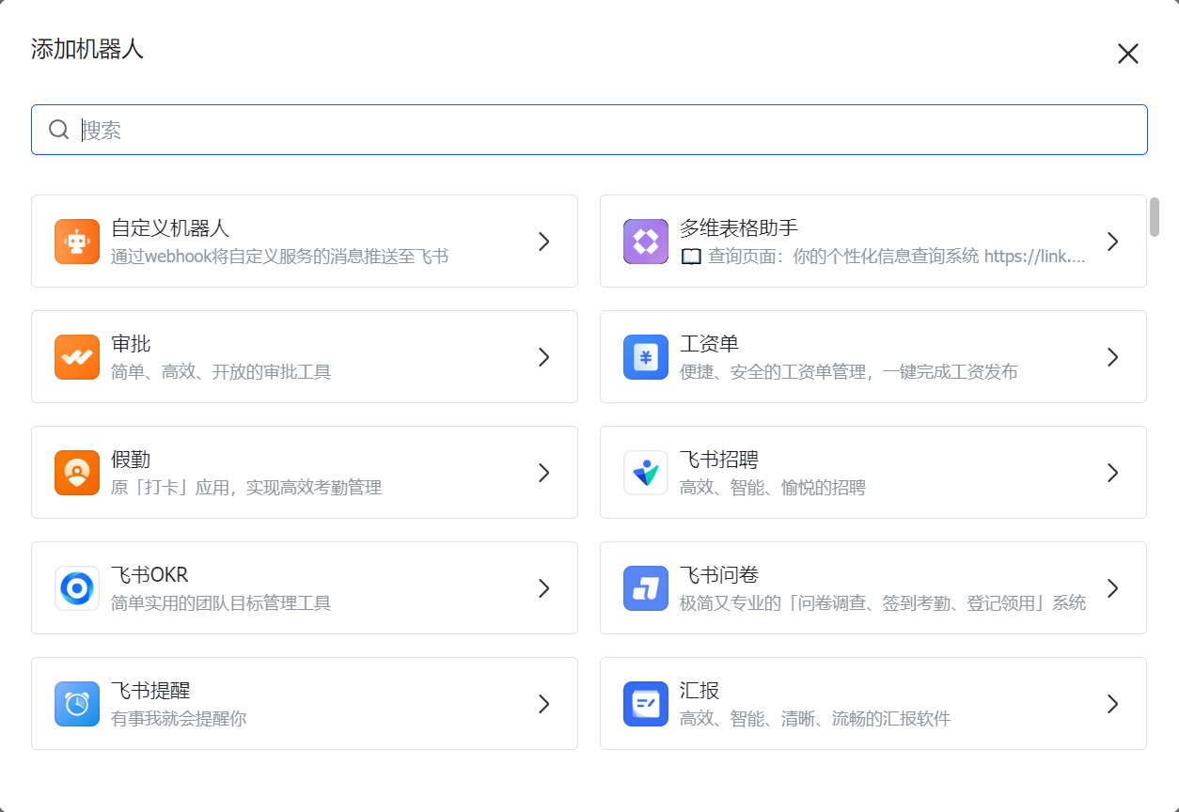Close the 添加机器人 dialog

(x=1127, y=54)
